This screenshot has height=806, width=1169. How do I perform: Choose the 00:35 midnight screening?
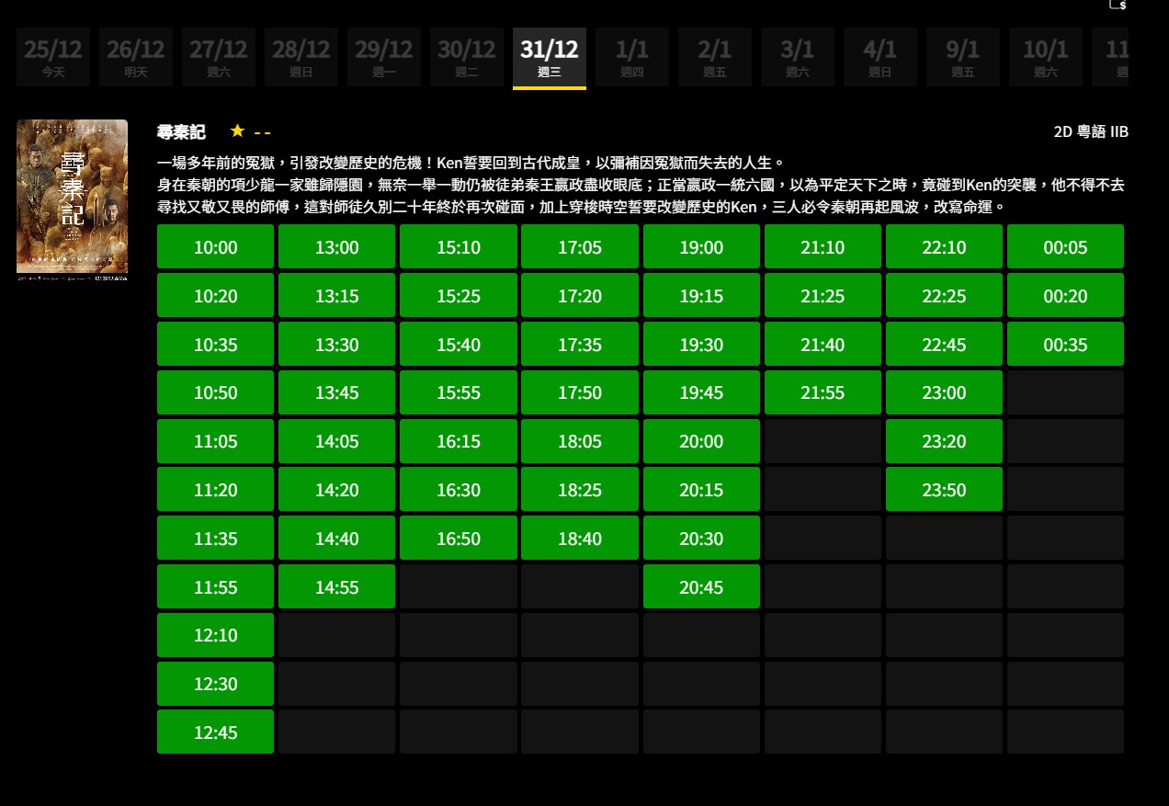[1065, 344]
